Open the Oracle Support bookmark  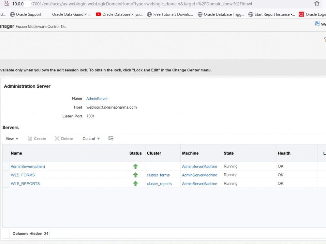click(26, 14)
